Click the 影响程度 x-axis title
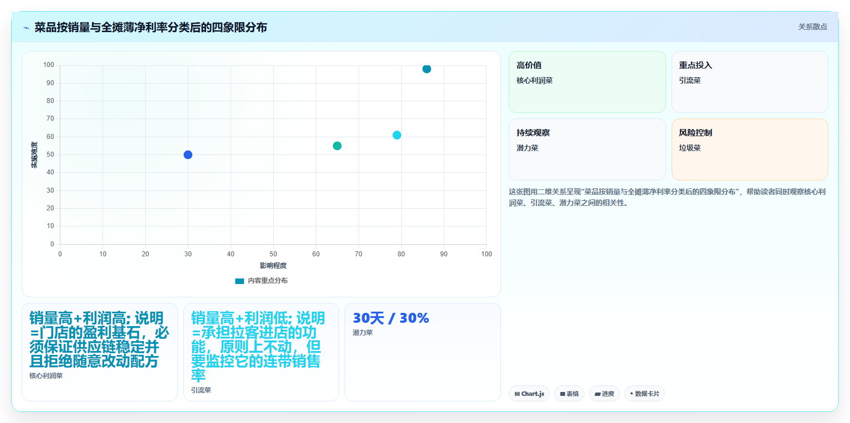Viewport: 850px width, 423px height. (x=273, y=266)
